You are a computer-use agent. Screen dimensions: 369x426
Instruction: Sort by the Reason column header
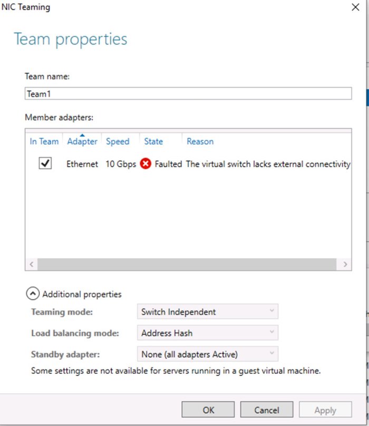200,141
